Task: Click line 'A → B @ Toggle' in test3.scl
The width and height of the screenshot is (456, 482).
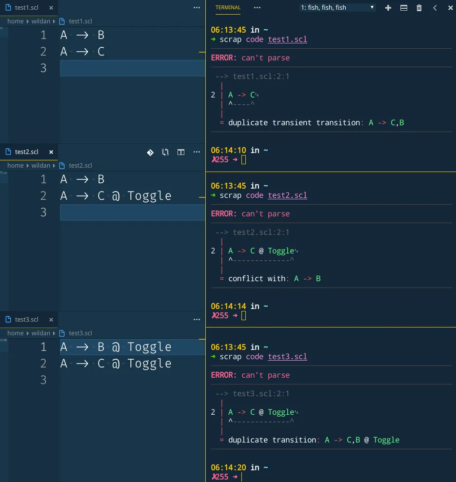Action: (116, 347)
